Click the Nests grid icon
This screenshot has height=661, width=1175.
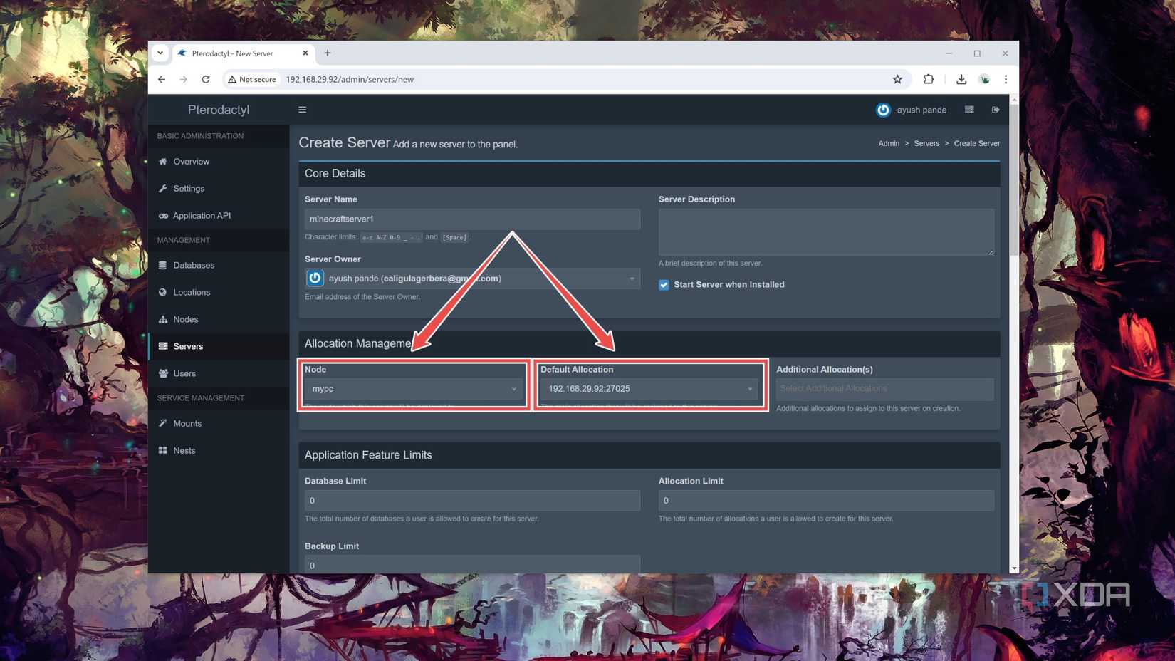163,450
